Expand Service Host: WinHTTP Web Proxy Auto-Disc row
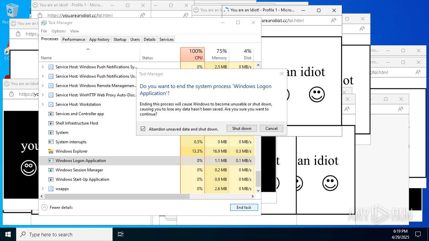This screenshot has height=241, width=429. click(43, 95)
